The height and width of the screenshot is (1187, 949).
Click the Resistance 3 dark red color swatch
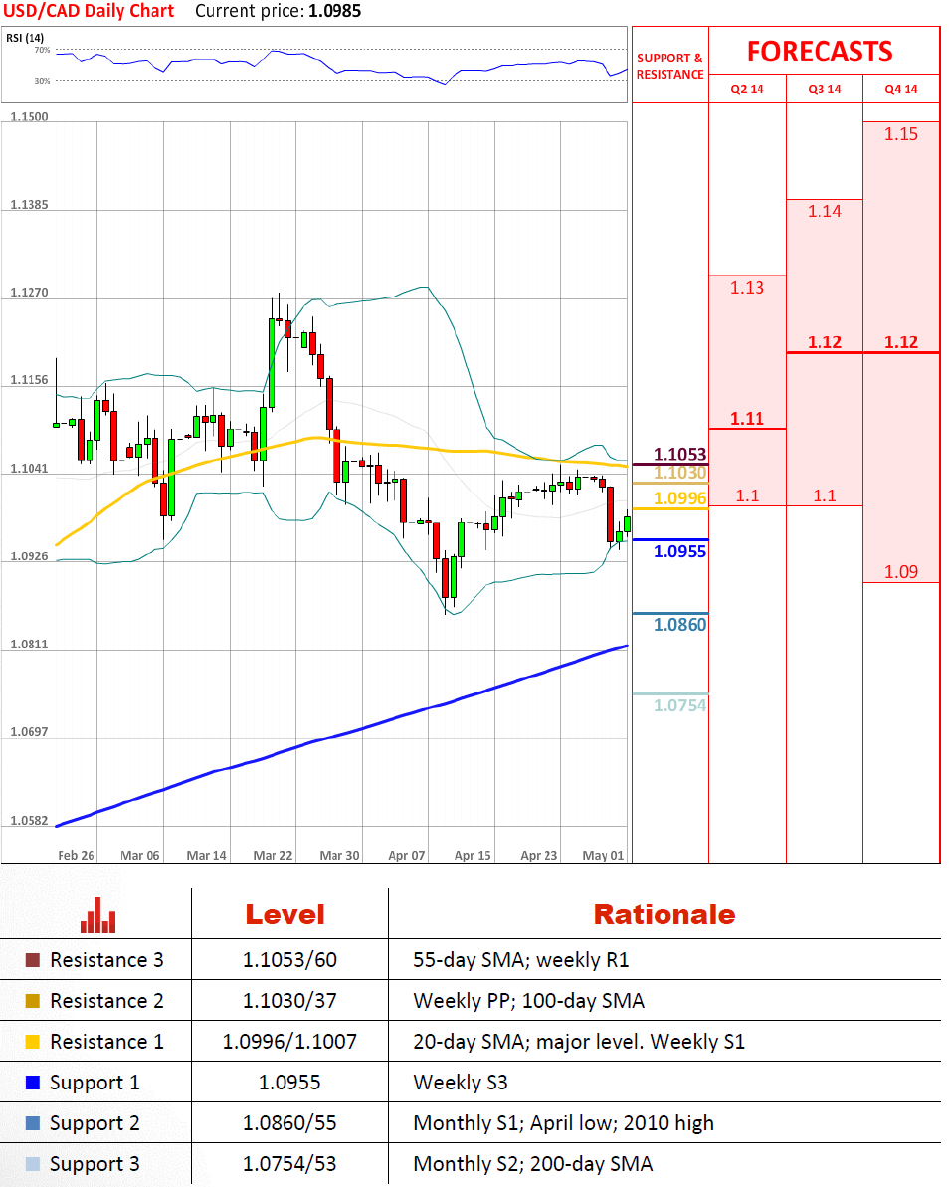33,960
